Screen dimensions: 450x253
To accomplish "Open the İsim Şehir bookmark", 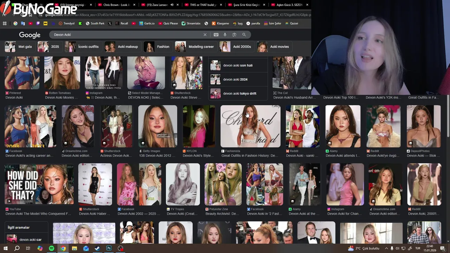I will pos(272,23).
